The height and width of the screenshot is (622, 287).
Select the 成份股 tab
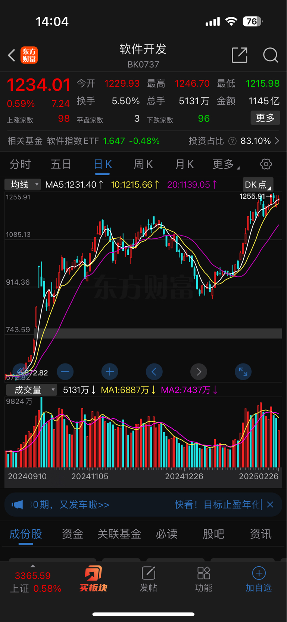(x=25, y=534)
